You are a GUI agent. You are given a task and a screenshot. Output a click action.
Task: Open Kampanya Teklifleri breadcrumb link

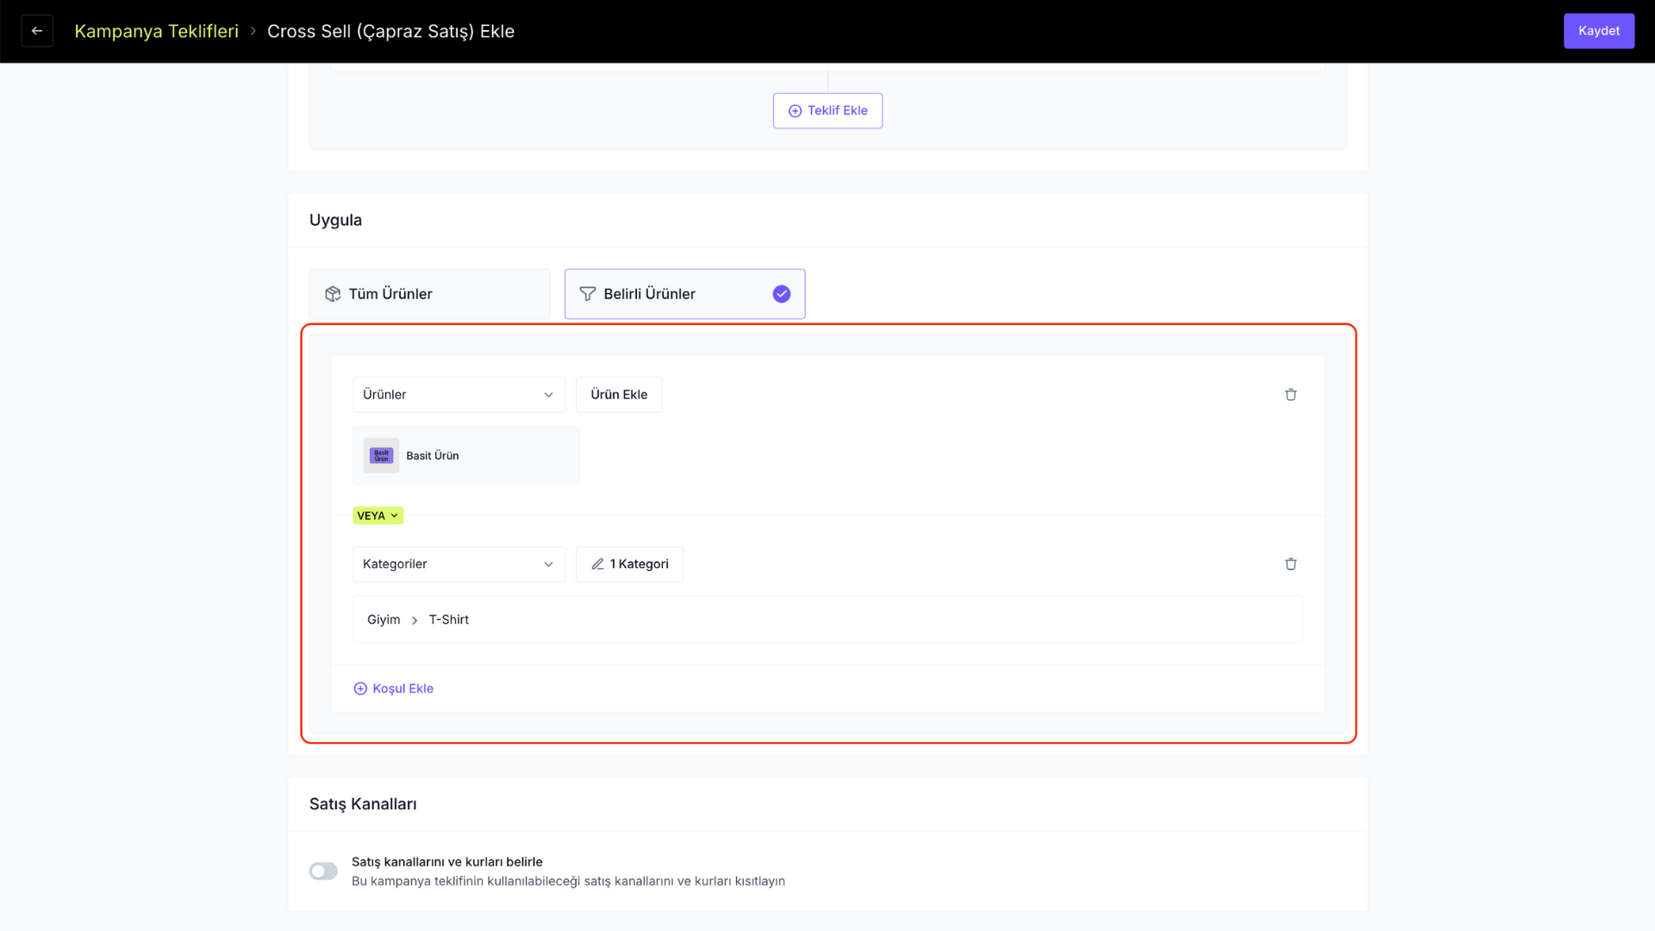tap(156, 31)
